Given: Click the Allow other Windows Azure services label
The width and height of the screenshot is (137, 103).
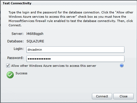Looking at the screenshot, I should pos(54,66).
